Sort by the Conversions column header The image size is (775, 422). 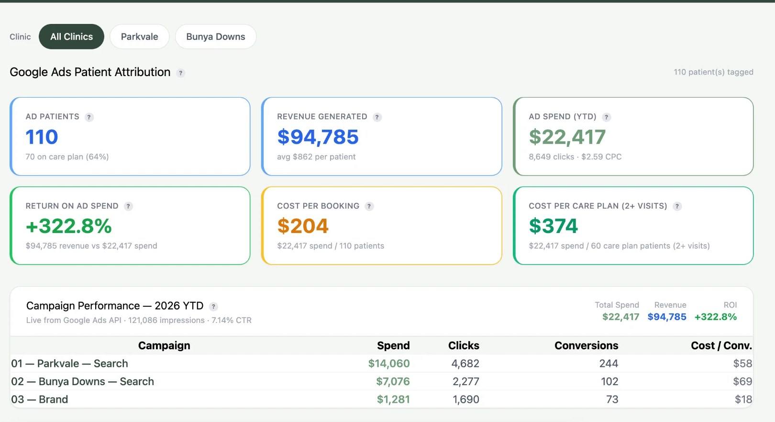coord(586,345)
